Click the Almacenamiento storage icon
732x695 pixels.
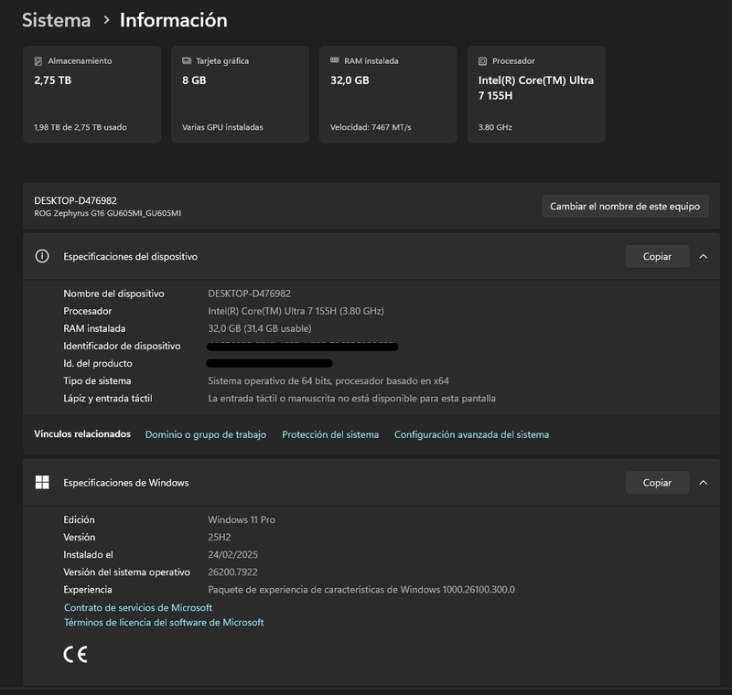coord(38,61)
